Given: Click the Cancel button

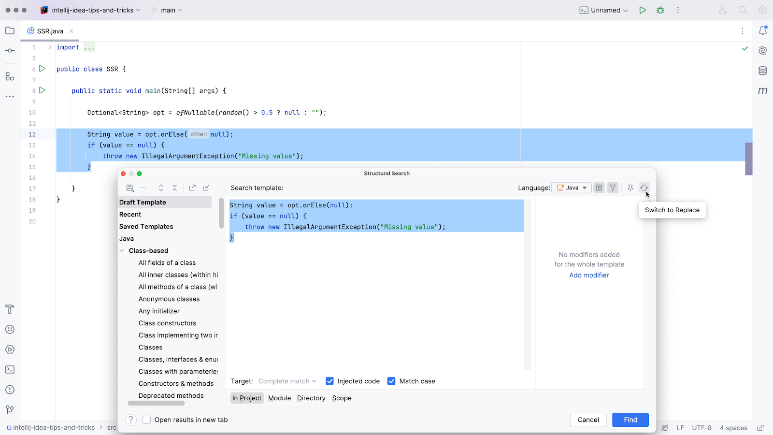Looking at the screenshot, I should pyautogui.click(x=588, y=420).
